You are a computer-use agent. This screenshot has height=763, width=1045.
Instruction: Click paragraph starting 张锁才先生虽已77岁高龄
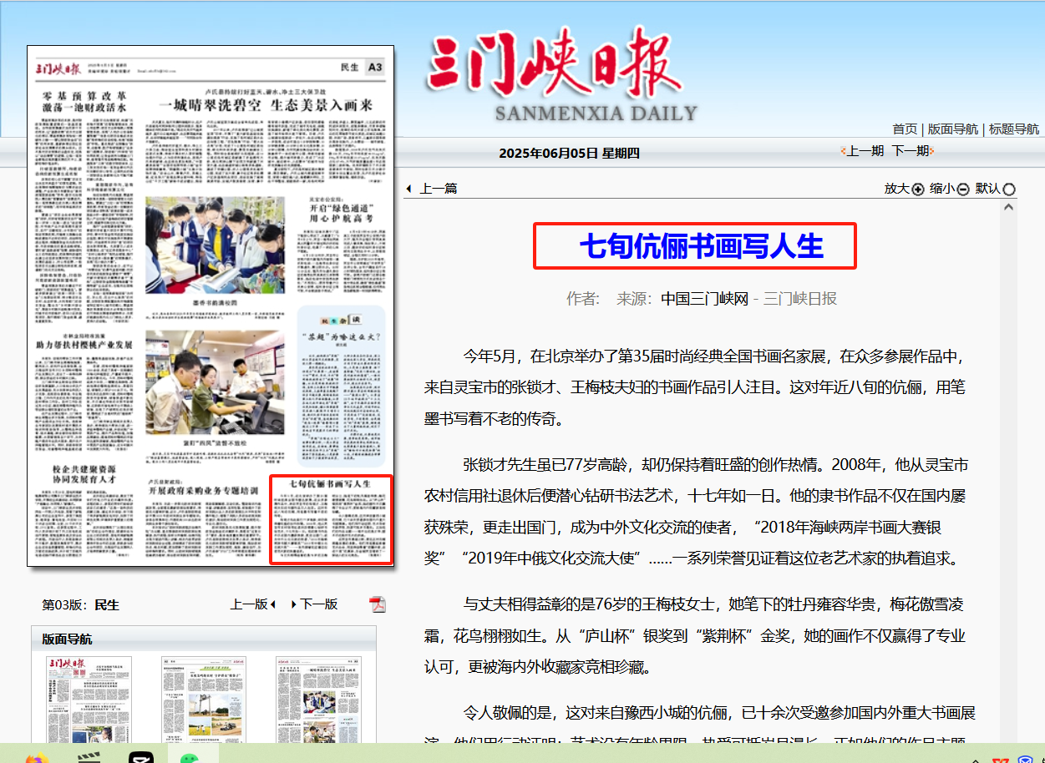[x=695, y=511]
